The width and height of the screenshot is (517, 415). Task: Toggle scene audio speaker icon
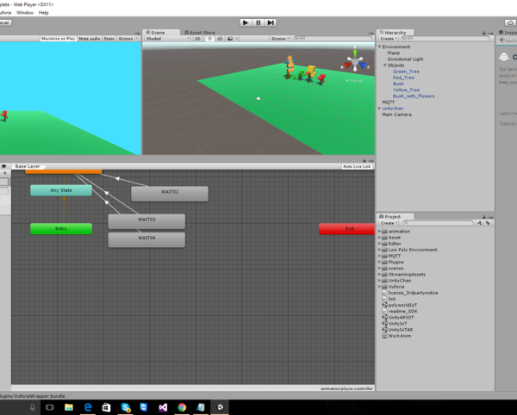220,39
